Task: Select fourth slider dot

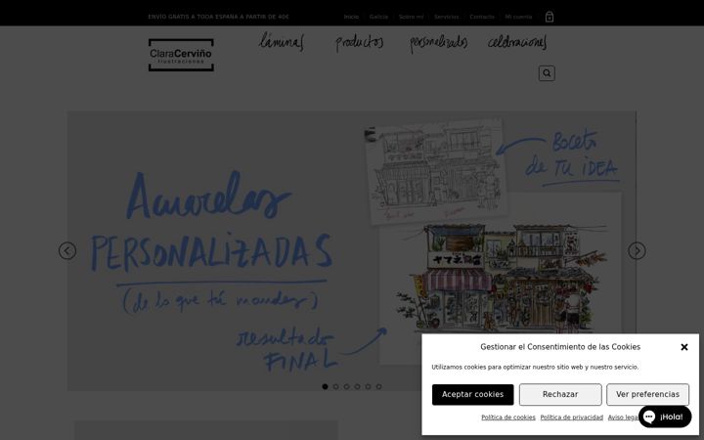Action: click(358, 386)
